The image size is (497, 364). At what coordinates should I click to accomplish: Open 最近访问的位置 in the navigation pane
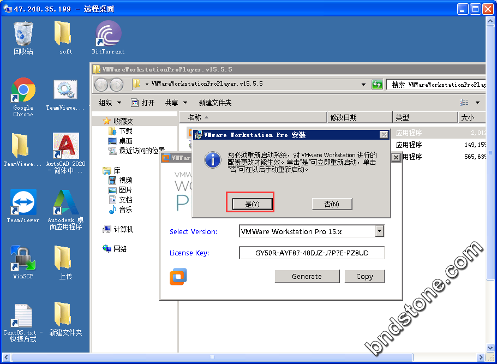tap(136, 151)
